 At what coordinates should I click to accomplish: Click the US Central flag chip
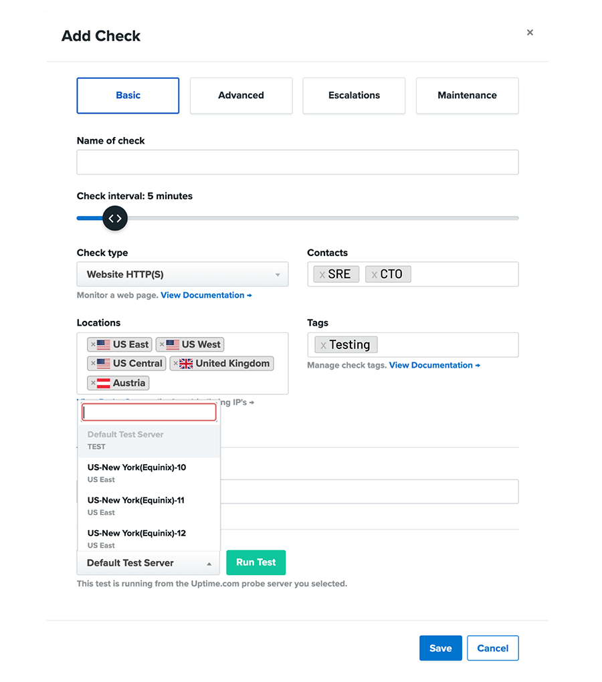(x=126, y=364)
